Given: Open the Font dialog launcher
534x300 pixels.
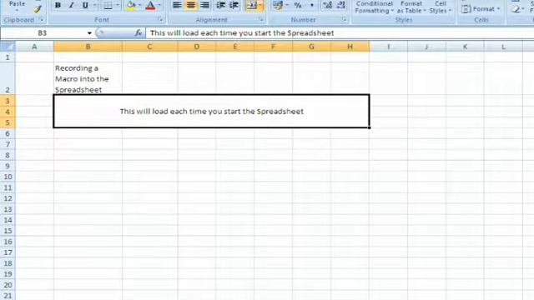Looking at the screenshot, I should (x=160, y=20).
